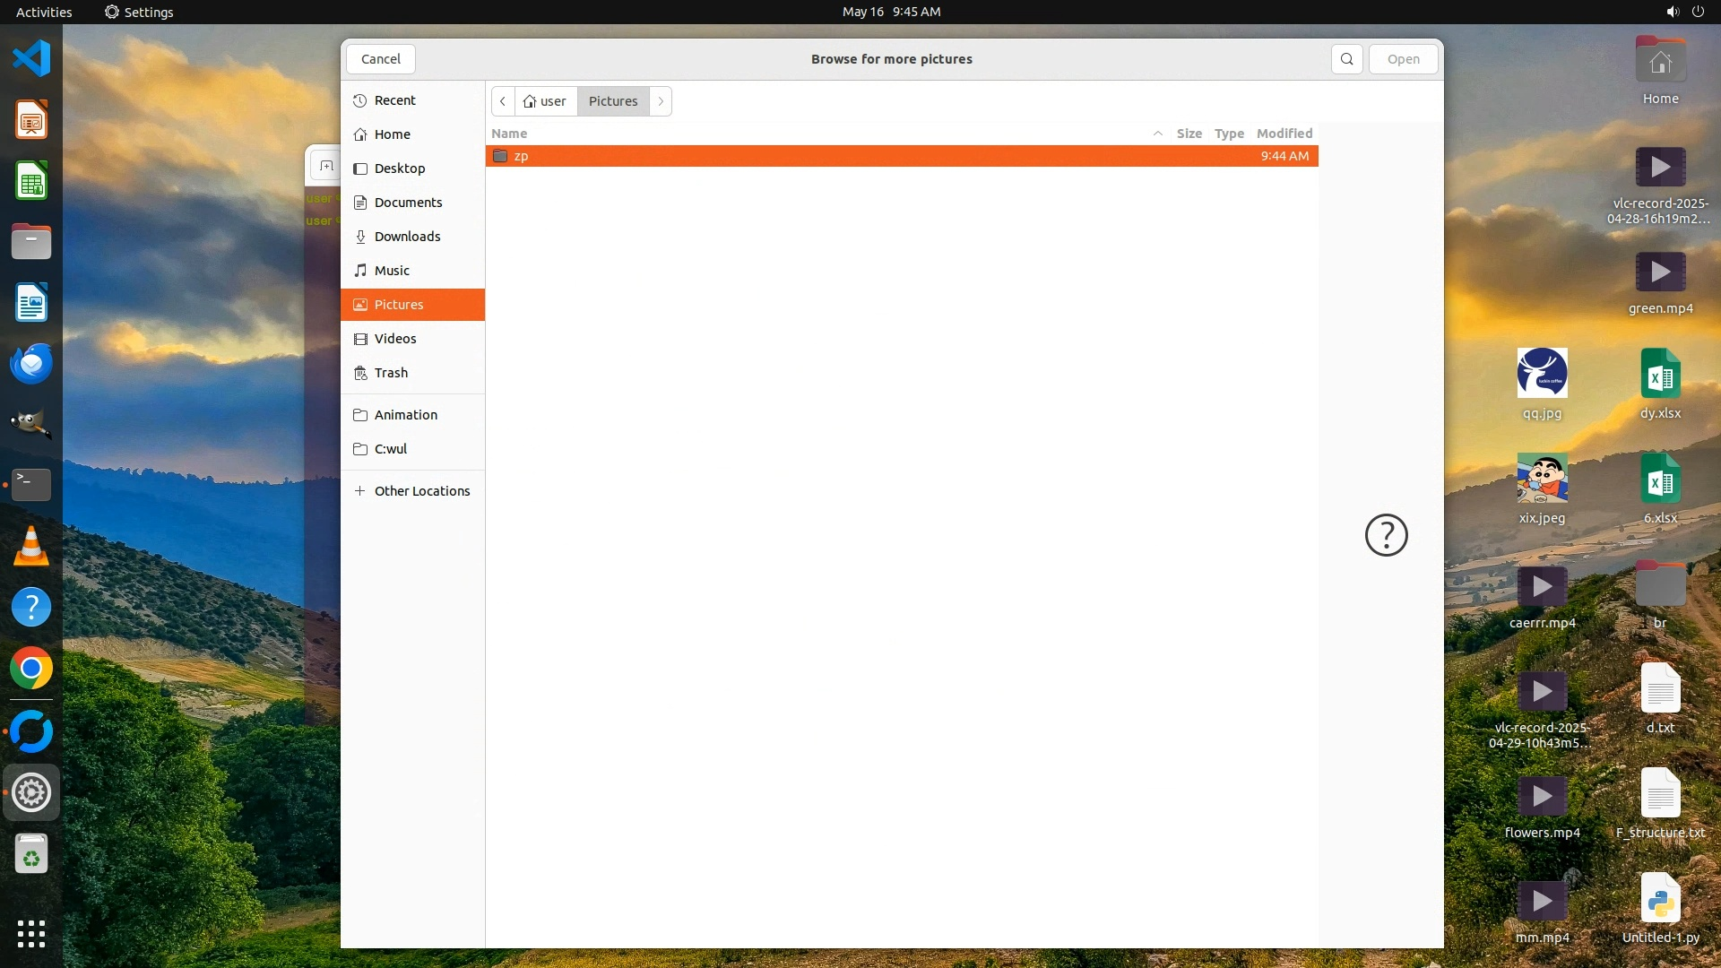Go to Downloads in the sidebar
1721x968 pixels.
coord(407,237)
